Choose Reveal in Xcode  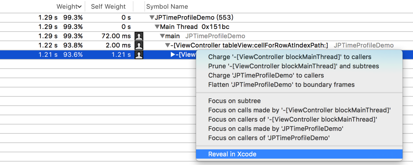pyautogui.click(x=232, y=154)
